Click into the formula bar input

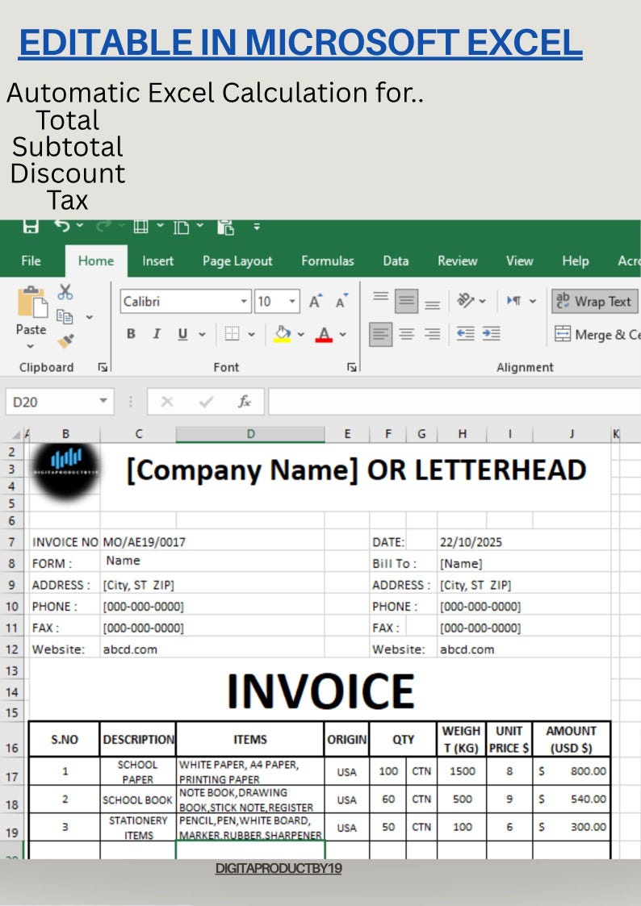pos(455,402)
